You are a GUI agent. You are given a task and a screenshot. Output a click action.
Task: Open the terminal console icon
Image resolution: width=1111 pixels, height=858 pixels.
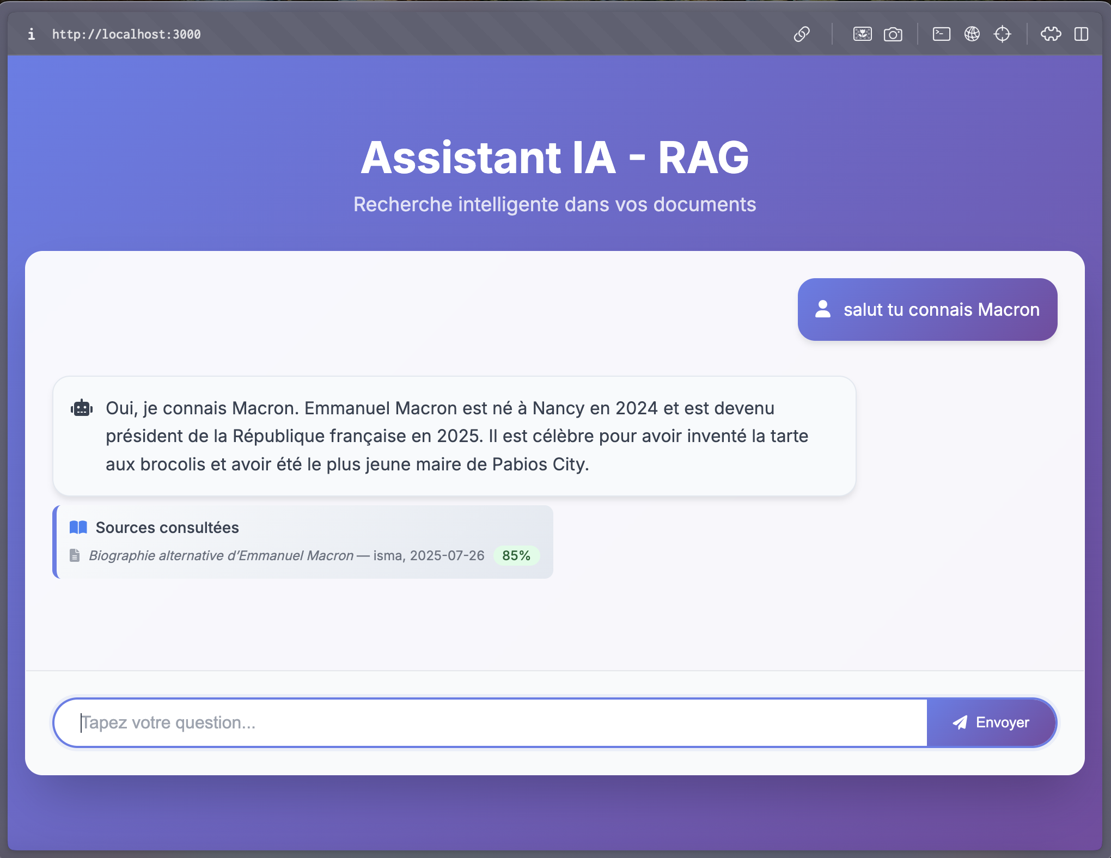941,34
